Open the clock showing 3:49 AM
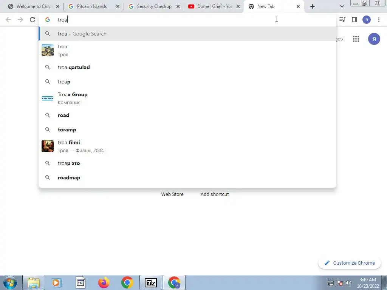Image resolution: width=387 pixels, height=290 pixels. coord(368,283)
